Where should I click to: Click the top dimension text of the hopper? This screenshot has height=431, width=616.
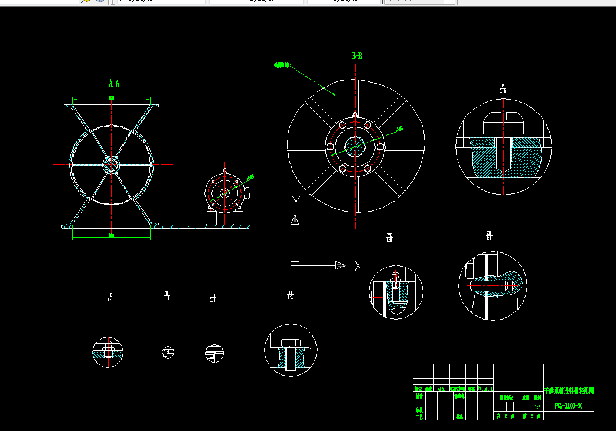111,98
